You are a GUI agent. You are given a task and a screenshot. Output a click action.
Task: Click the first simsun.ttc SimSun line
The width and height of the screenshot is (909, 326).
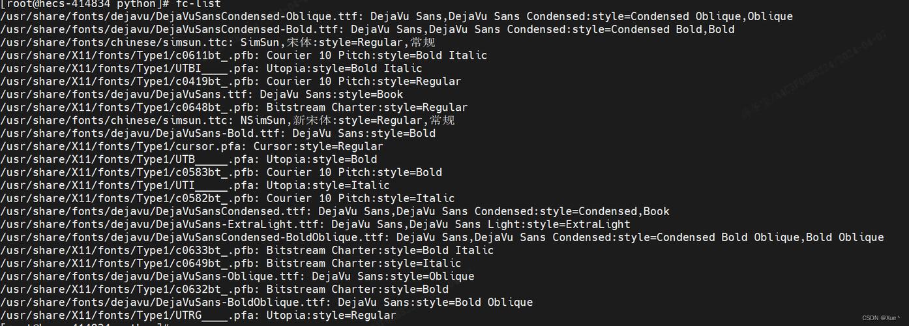[x=218, y=42]
